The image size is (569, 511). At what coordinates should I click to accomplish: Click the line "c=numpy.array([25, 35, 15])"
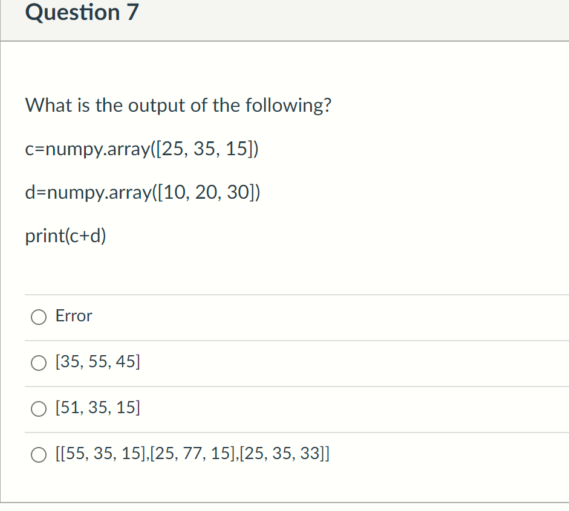[142, 149]
